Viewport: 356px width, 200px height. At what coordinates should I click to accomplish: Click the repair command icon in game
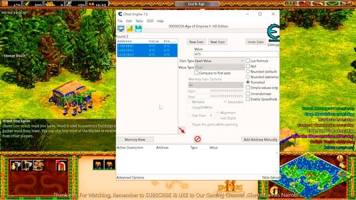click(x=38, y=166)
